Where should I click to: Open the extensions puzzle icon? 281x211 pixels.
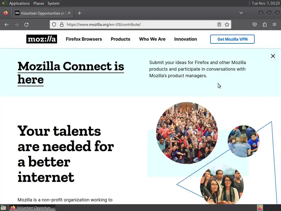[x=265, y=24]
